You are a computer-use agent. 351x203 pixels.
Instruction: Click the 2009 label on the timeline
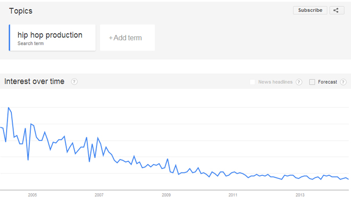tap(166, 195)
